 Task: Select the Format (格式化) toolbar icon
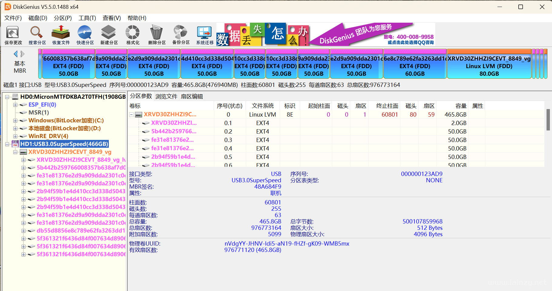[133, 35]
